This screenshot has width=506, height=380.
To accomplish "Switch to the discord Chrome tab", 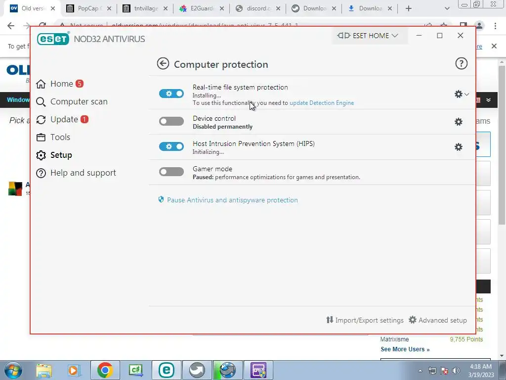I will coord(257,8).
